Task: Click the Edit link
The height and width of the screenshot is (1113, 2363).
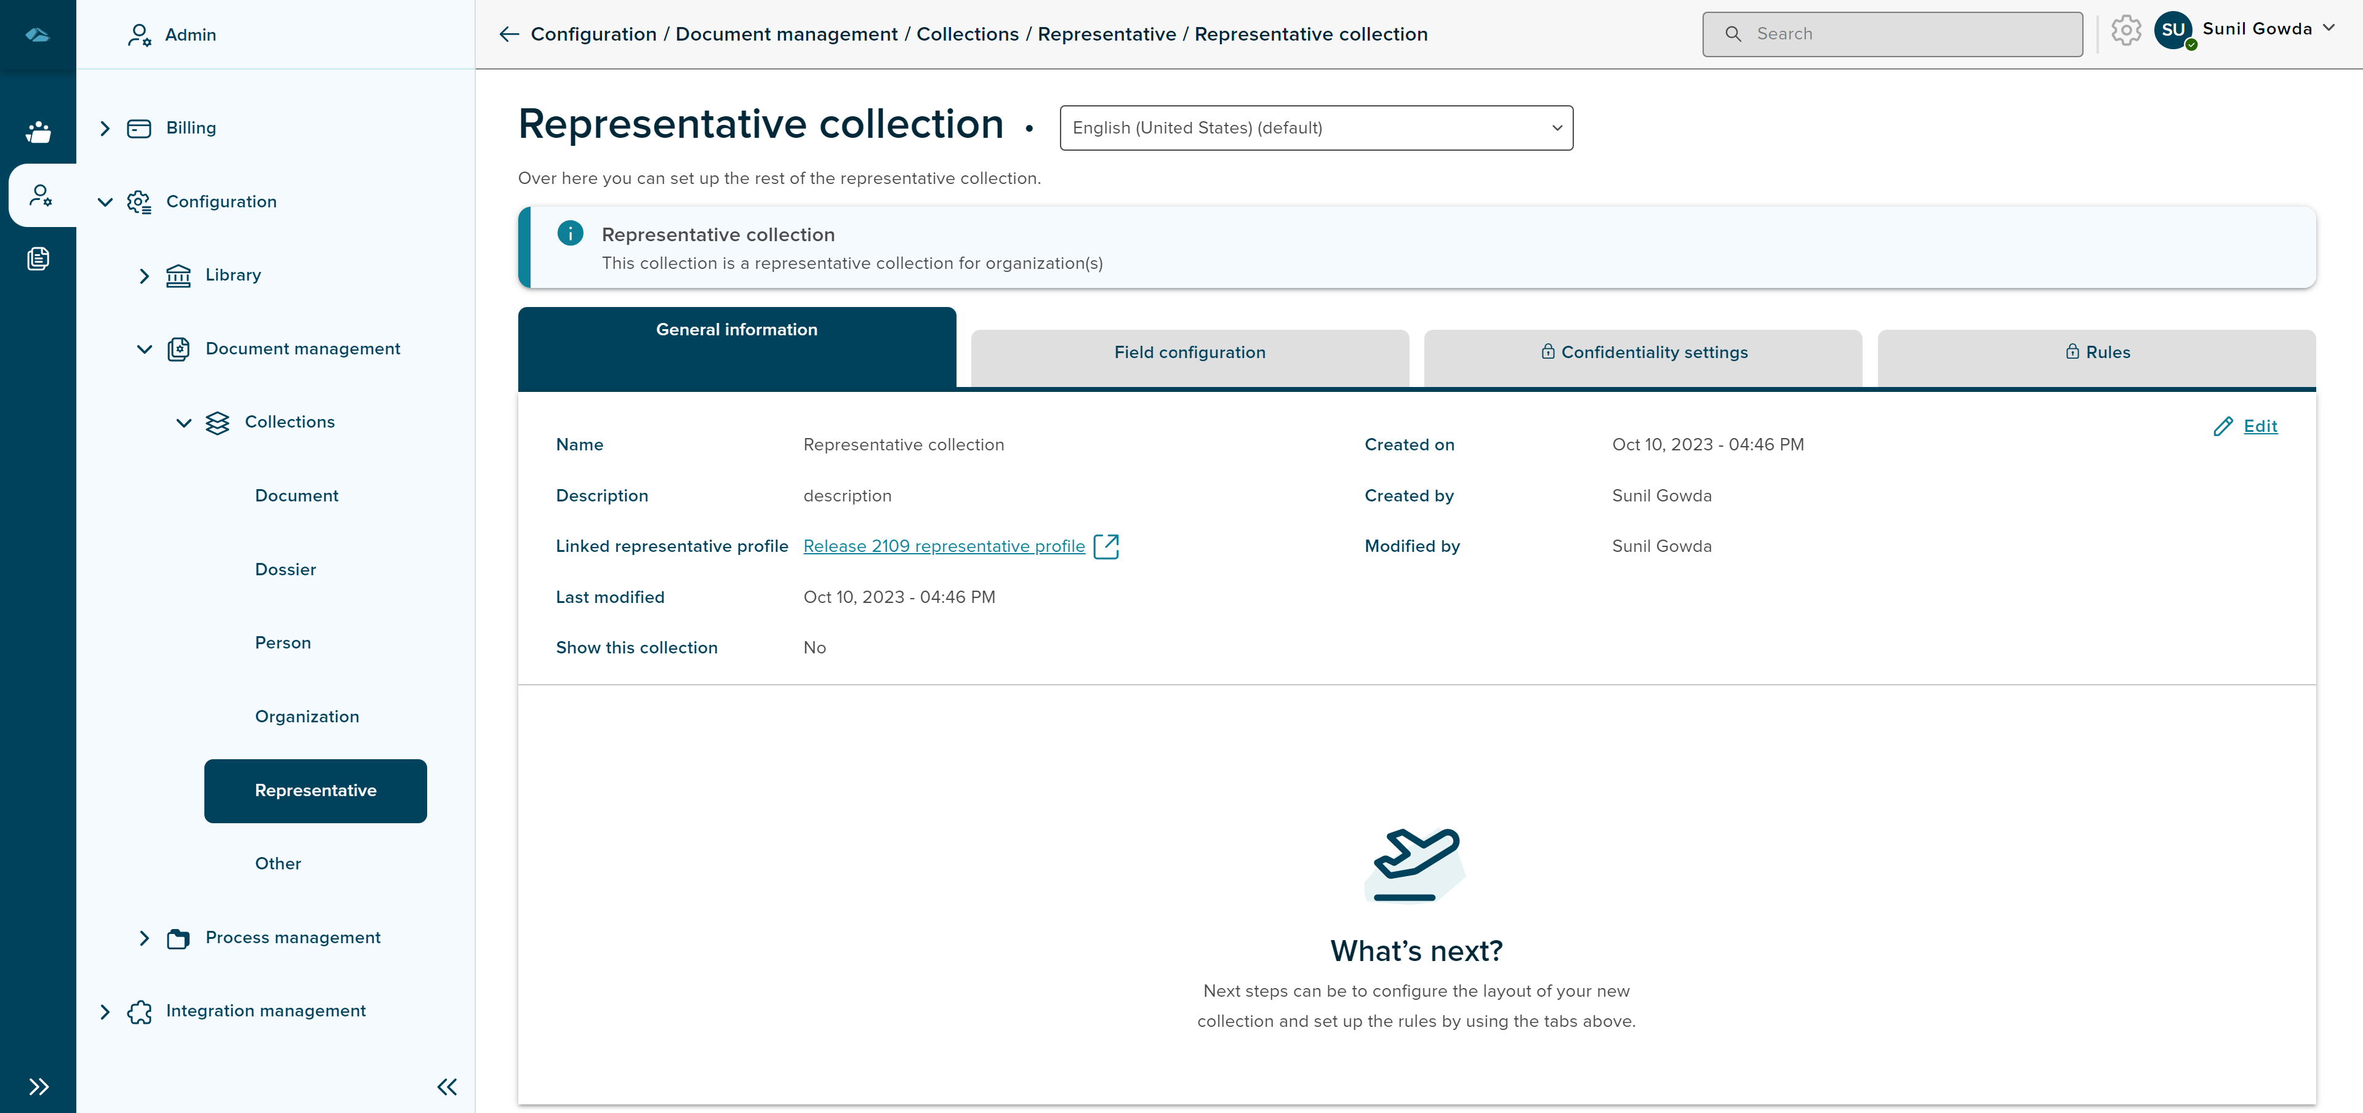Action: tap(2260, 426)
